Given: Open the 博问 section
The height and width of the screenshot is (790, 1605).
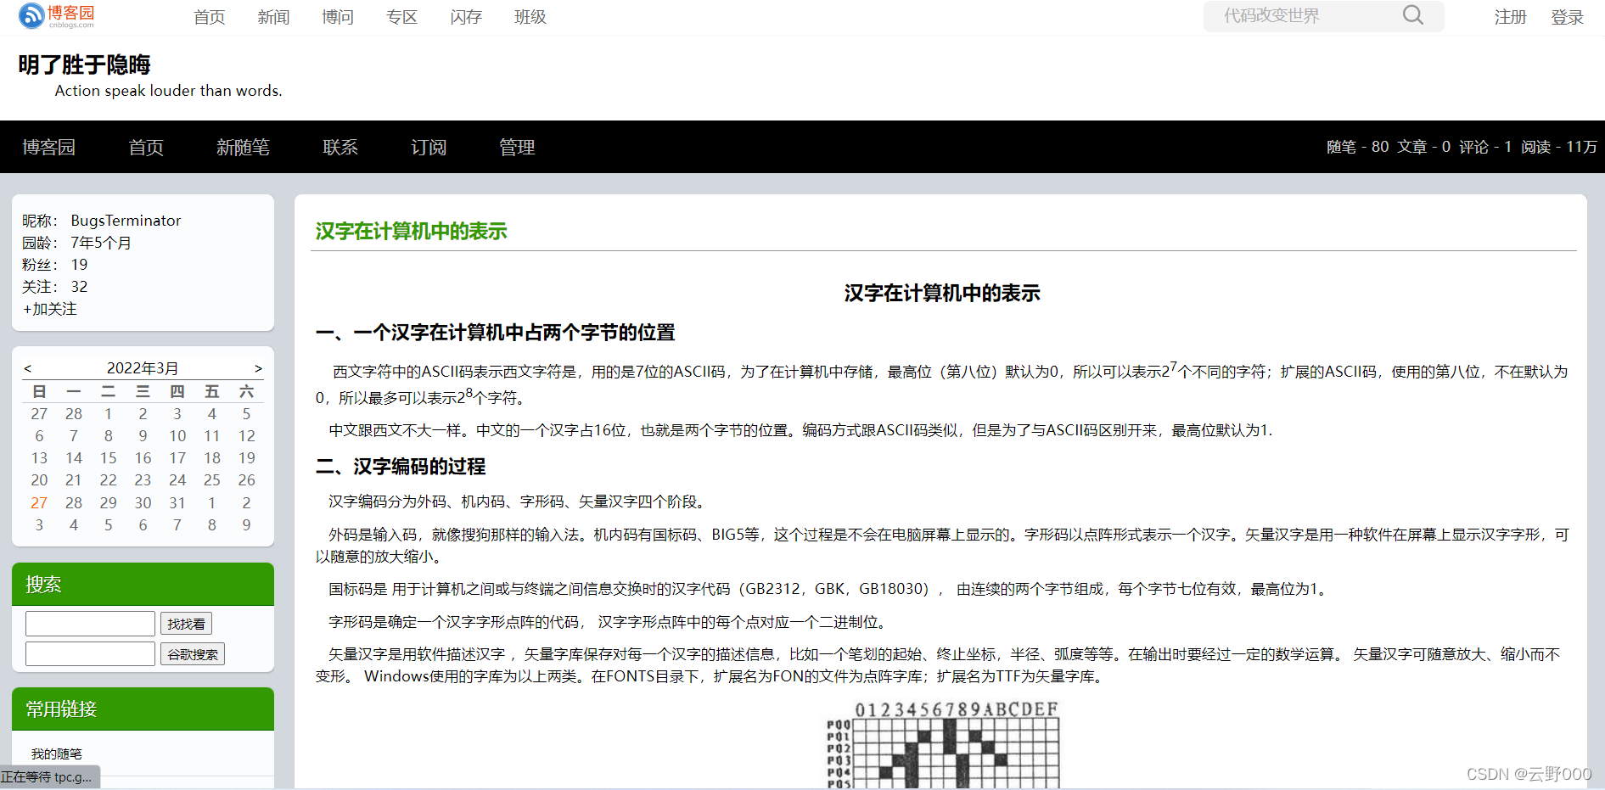Looking at the screenshot, I should click(x=337, y=16).
